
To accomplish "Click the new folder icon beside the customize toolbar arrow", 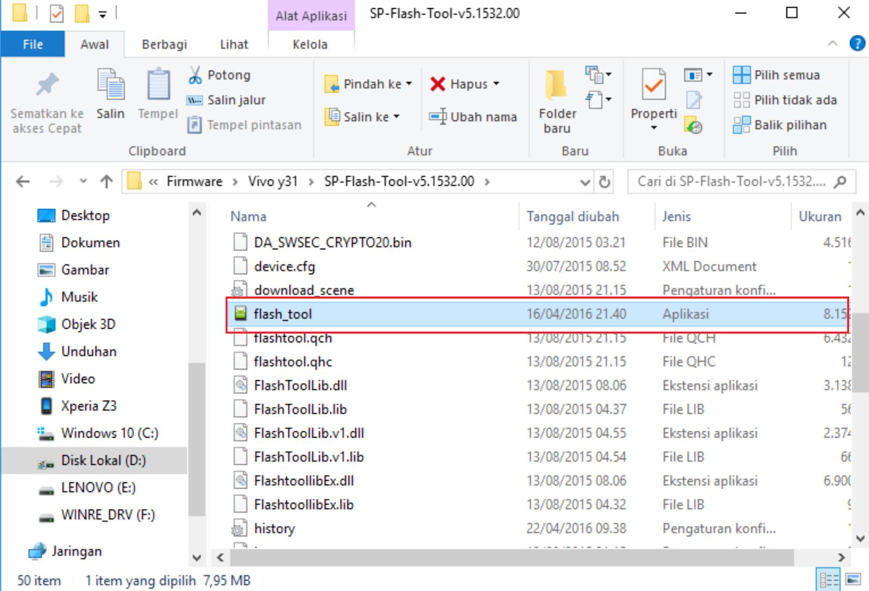I will [82, 13].
